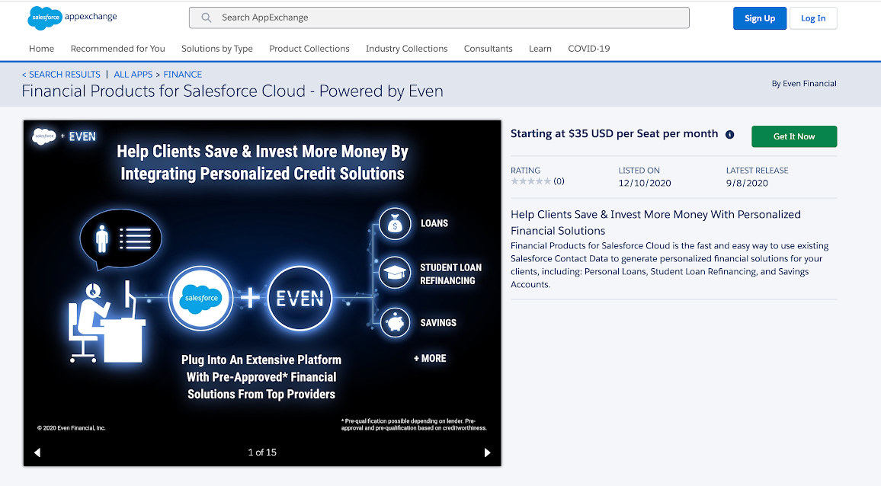Open the COVID-19 menu item
The image size is (881, 486).
(x=589, y=48)
